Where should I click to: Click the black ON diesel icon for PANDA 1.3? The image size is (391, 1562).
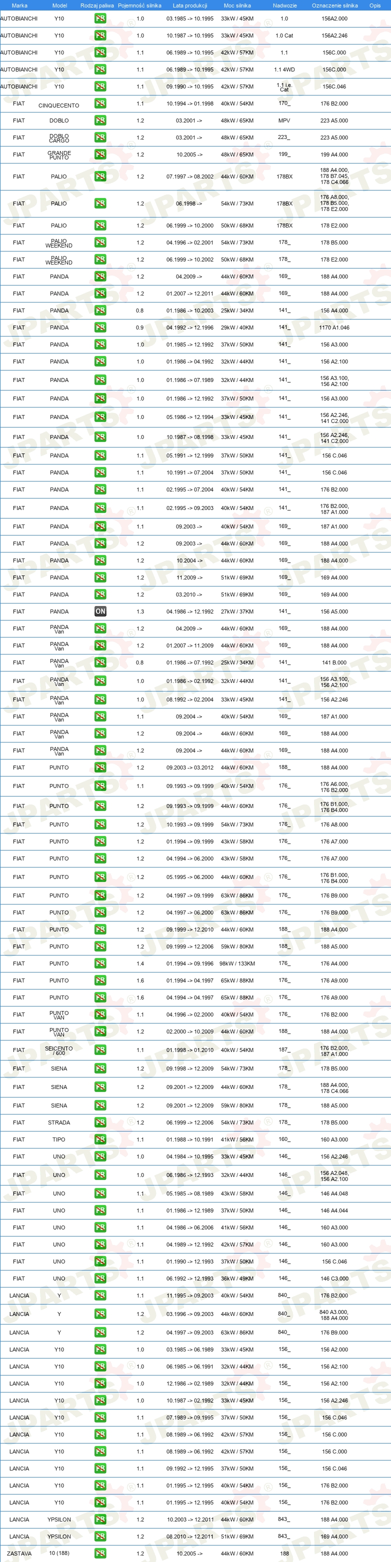[x=100, y=611]
